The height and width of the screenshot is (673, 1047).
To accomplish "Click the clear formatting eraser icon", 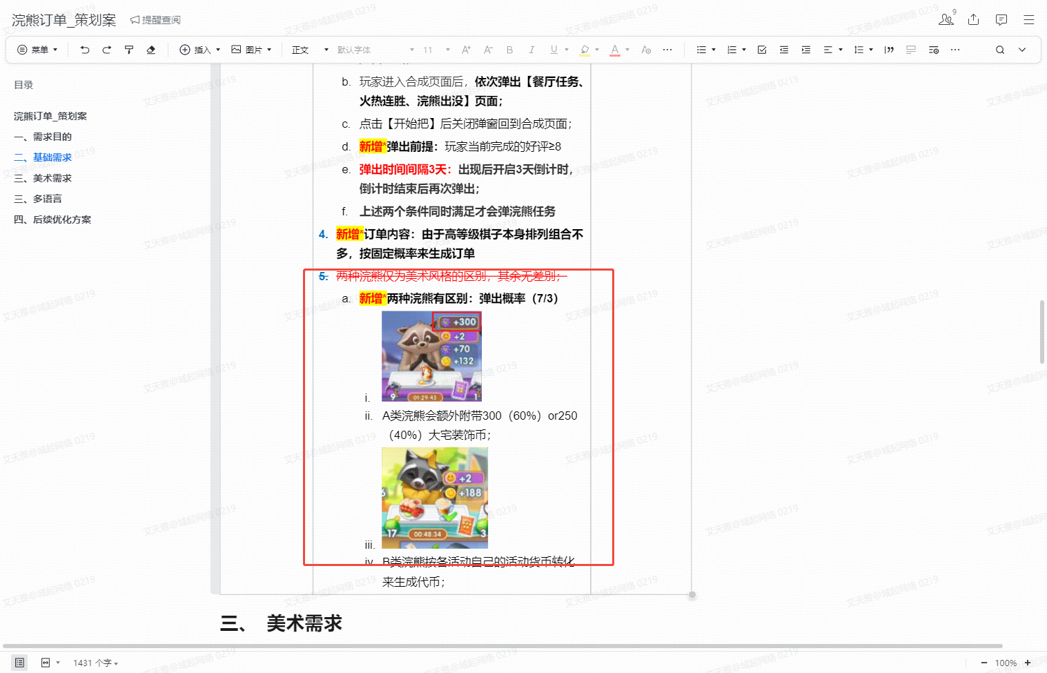I will (x=151, y=49).
